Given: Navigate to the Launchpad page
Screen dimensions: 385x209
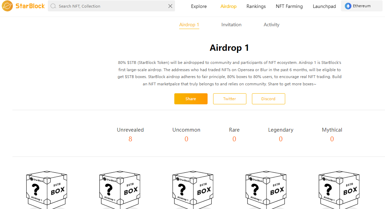Looking at the screenshot, I should [324, 6].
